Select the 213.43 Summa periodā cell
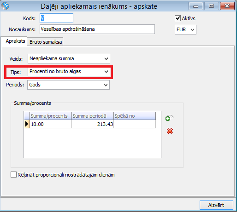The image size is (237, 212). (93, 124)
